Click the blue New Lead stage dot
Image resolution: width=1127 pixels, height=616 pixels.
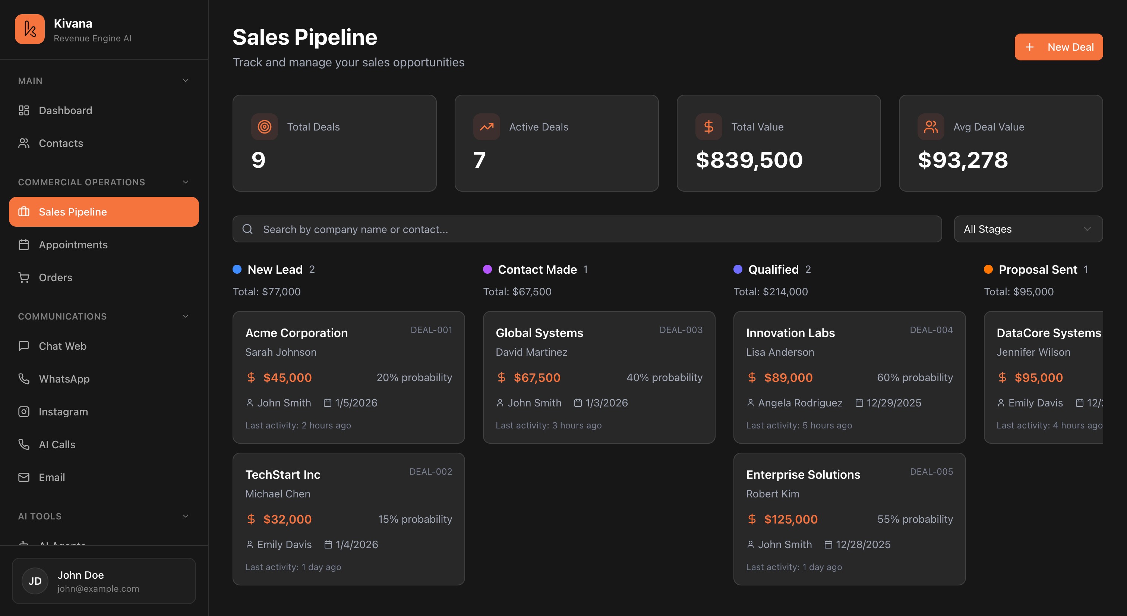click(x=237, y=269)
